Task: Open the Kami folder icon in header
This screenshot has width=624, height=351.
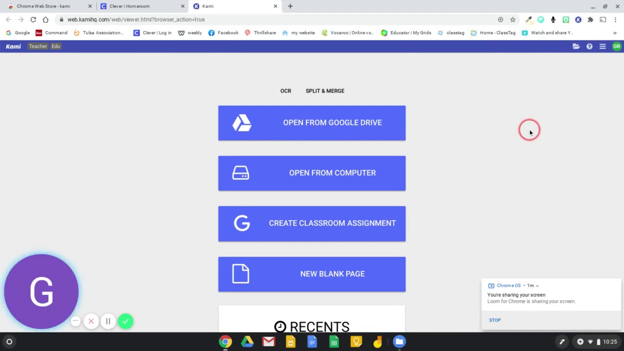Action: coord(576,46)
